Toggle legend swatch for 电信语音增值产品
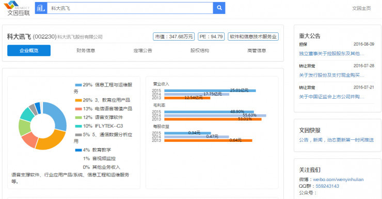This screenshot has height=199, width=382. point(78,109)
